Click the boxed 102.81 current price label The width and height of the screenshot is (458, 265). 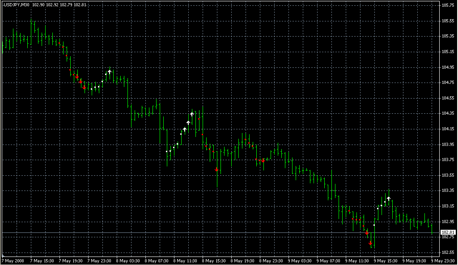pos(447,232)
